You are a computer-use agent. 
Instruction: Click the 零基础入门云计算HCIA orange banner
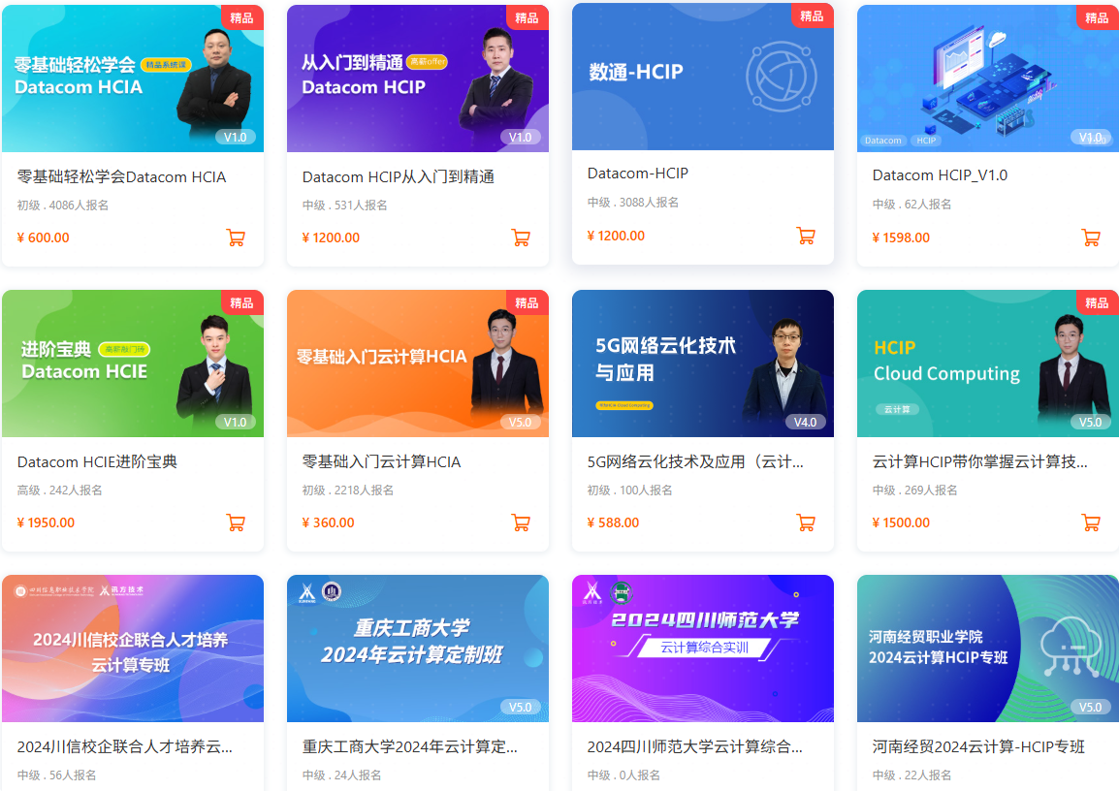[x=418, y=364]
